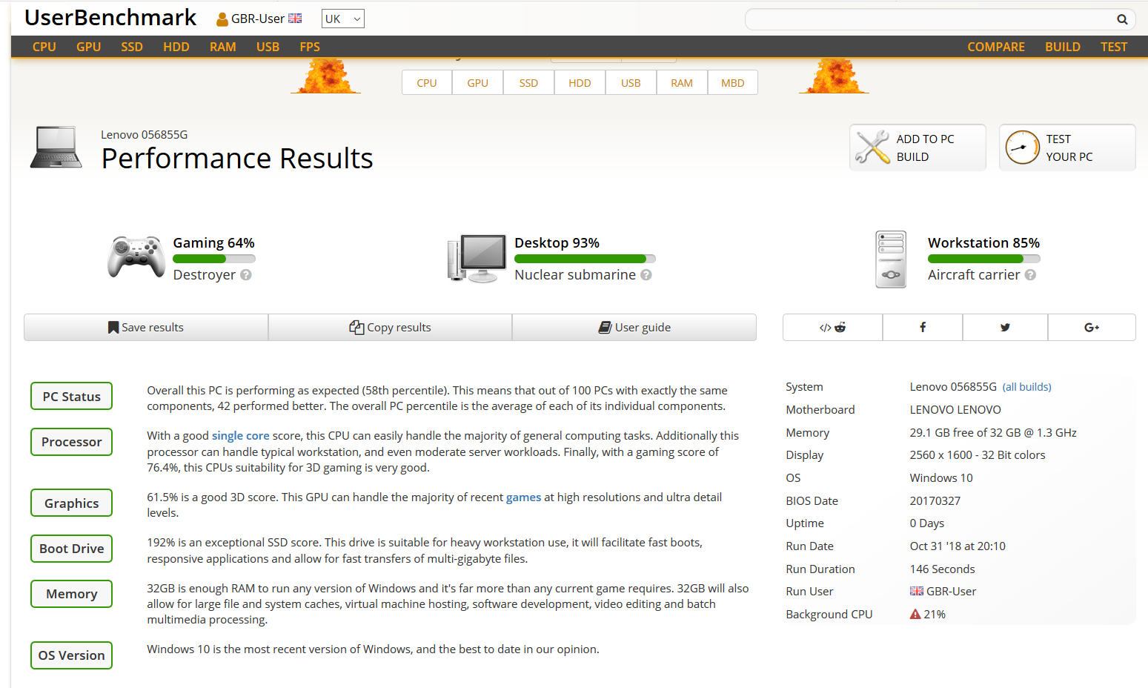The width and height of the screenshot is (1148, 688).
Task: Click the gamepad Gaming icon
Action: coord(136,257)
